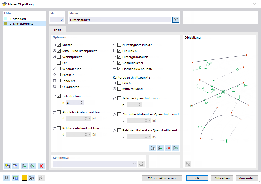Viewport: 261px width, 184px height.
Task: Open the units and decimals icon
Action: coord(16,178)
